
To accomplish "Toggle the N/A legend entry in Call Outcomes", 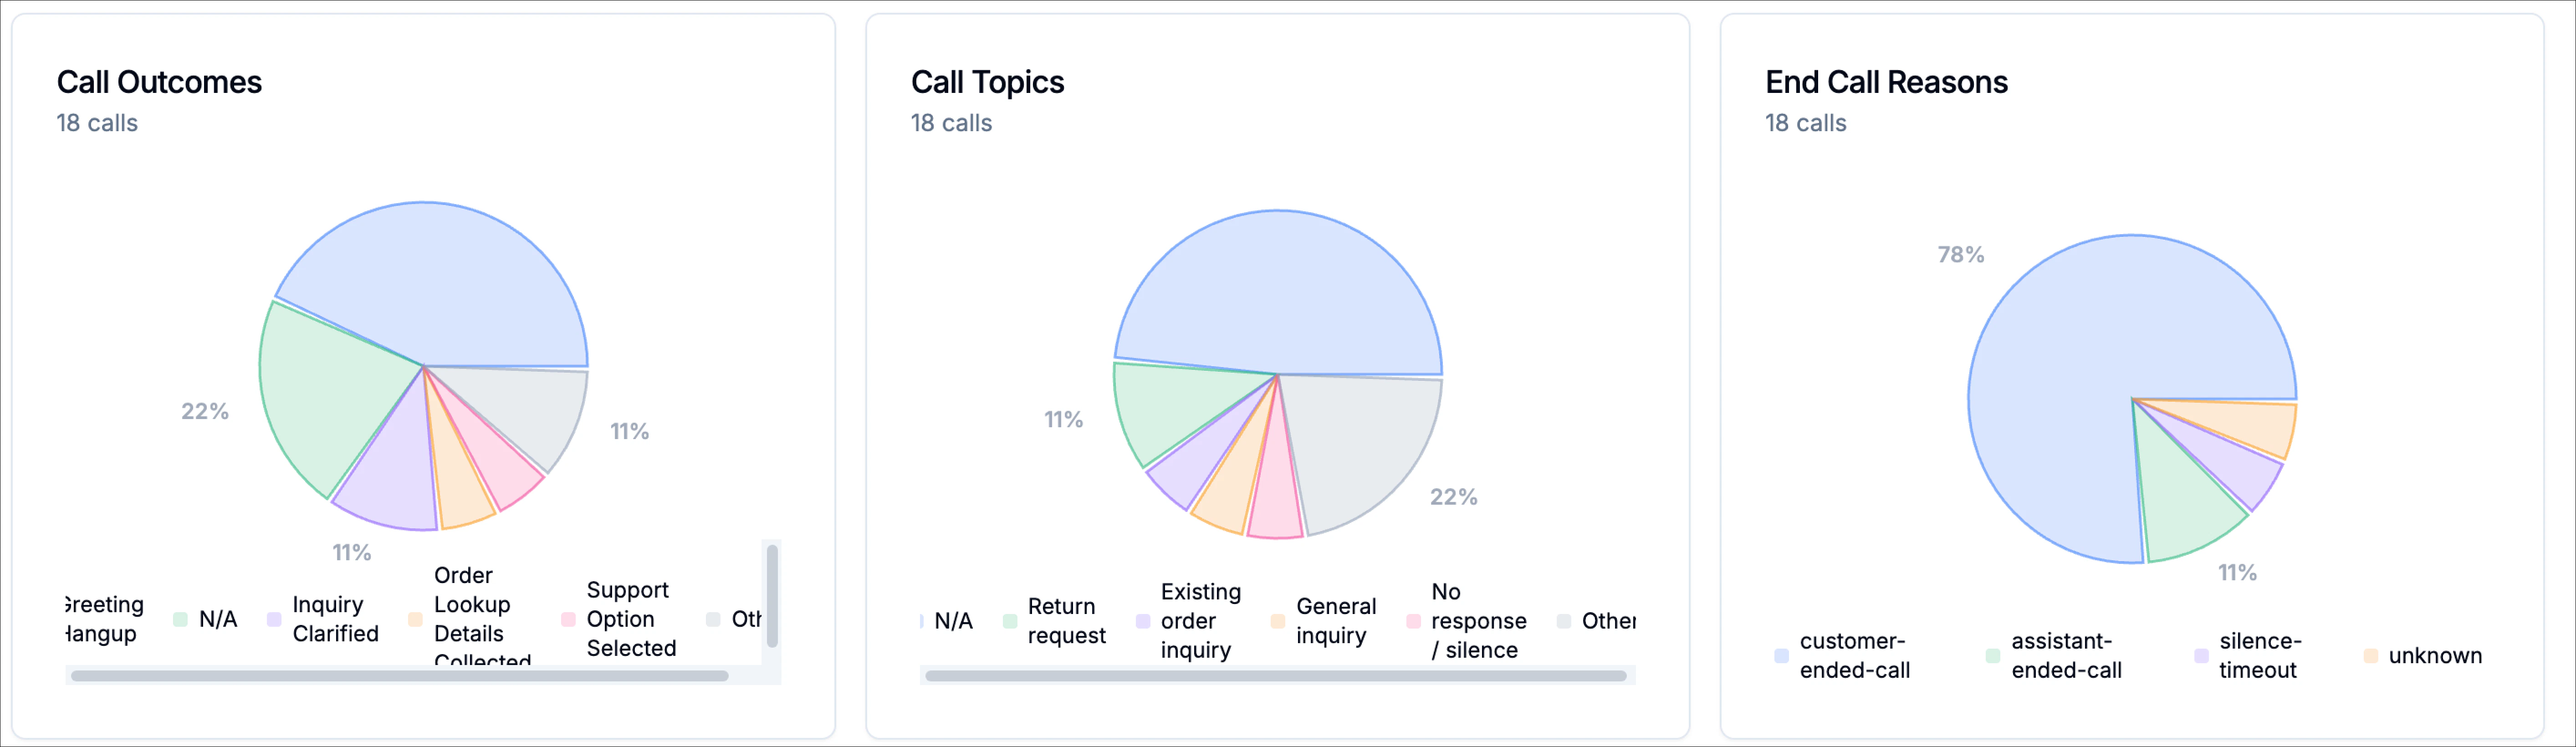I will point(180,619).
